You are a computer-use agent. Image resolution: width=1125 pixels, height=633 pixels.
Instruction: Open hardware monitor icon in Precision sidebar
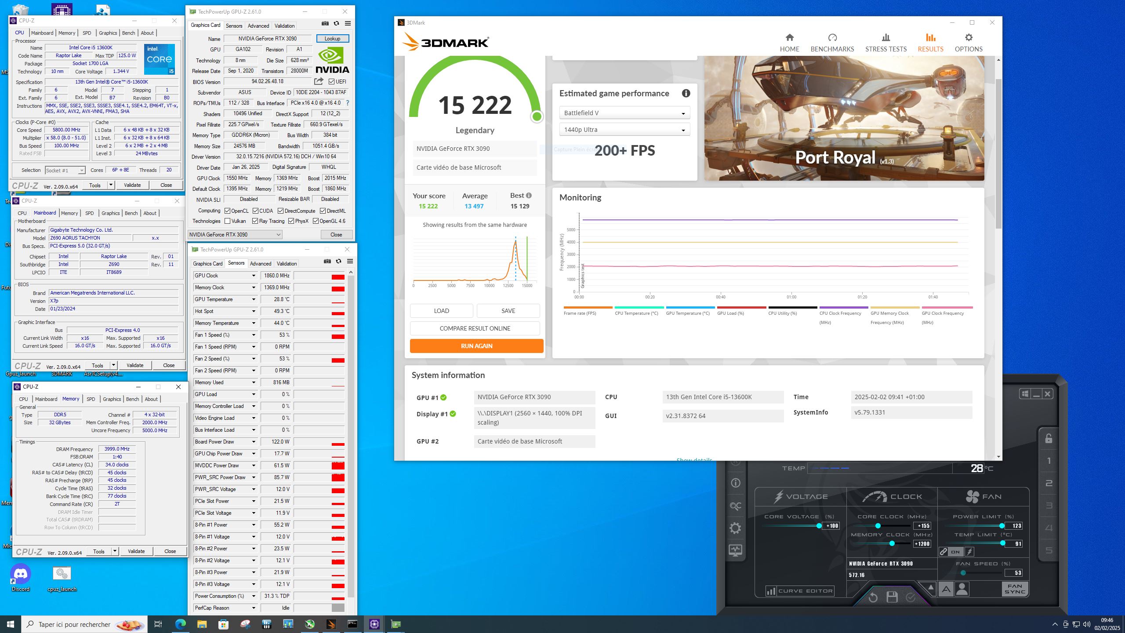click(735, 550)
